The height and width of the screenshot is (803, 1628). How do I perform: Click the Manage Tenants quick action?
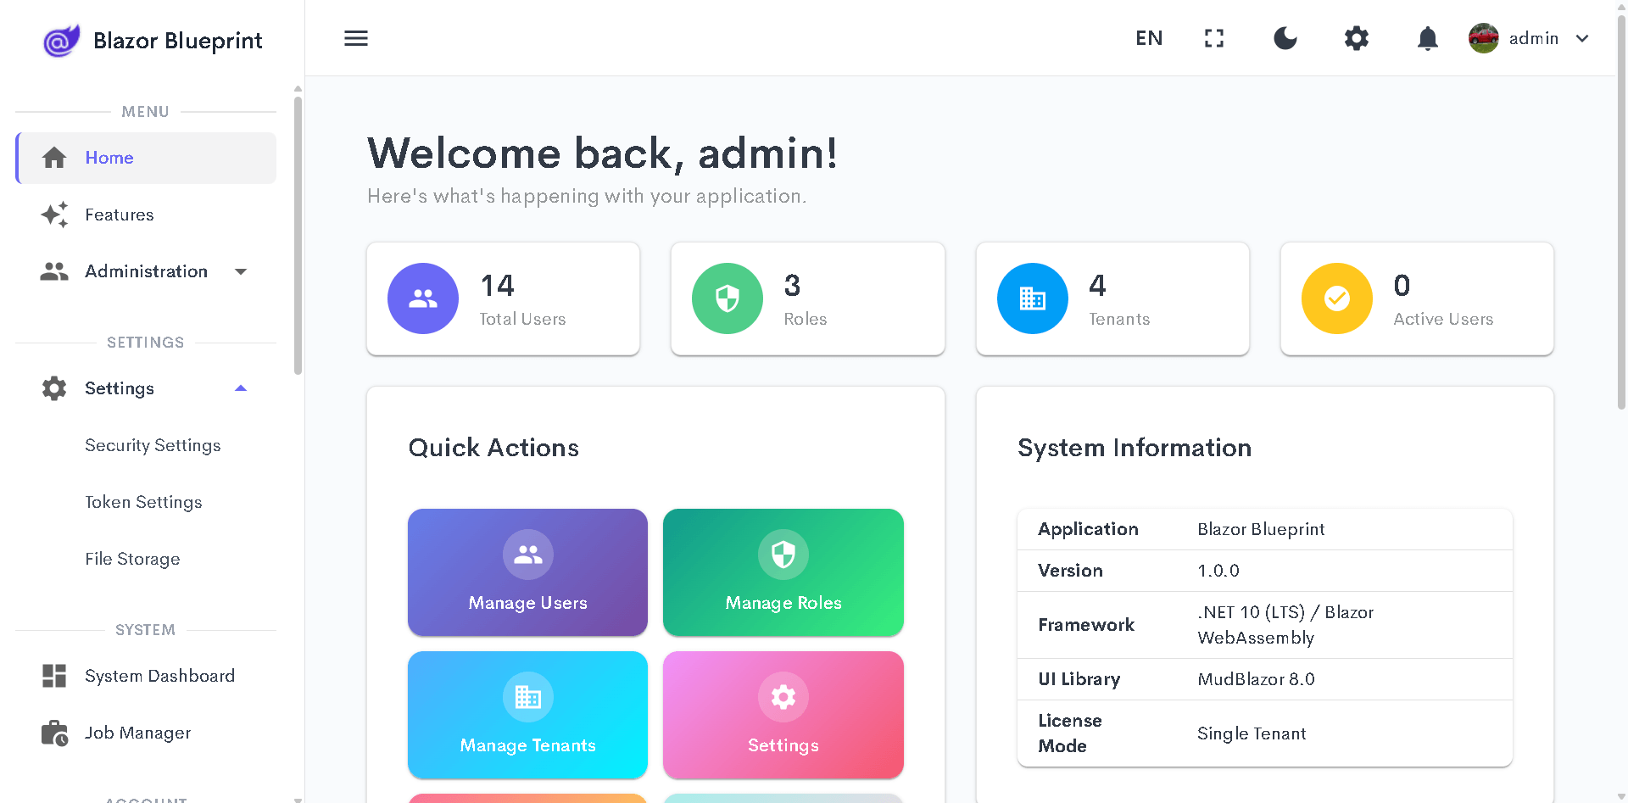coord(527,714)
